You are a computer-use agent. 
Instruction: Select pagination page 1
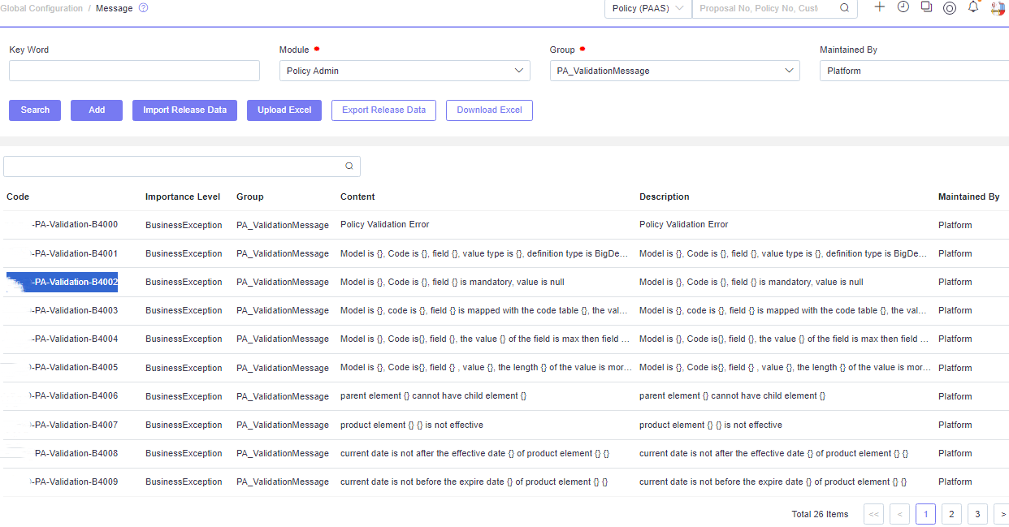[x=925, y=514]
